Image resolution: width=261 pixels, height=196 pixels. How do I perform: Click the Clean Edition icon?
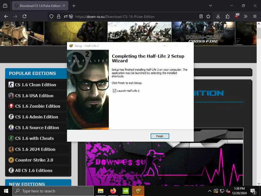[x=11, y=85]
